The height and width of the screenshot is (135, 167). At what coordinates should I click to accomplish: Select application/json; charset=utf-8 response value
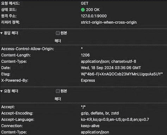(x=109, y=62)
